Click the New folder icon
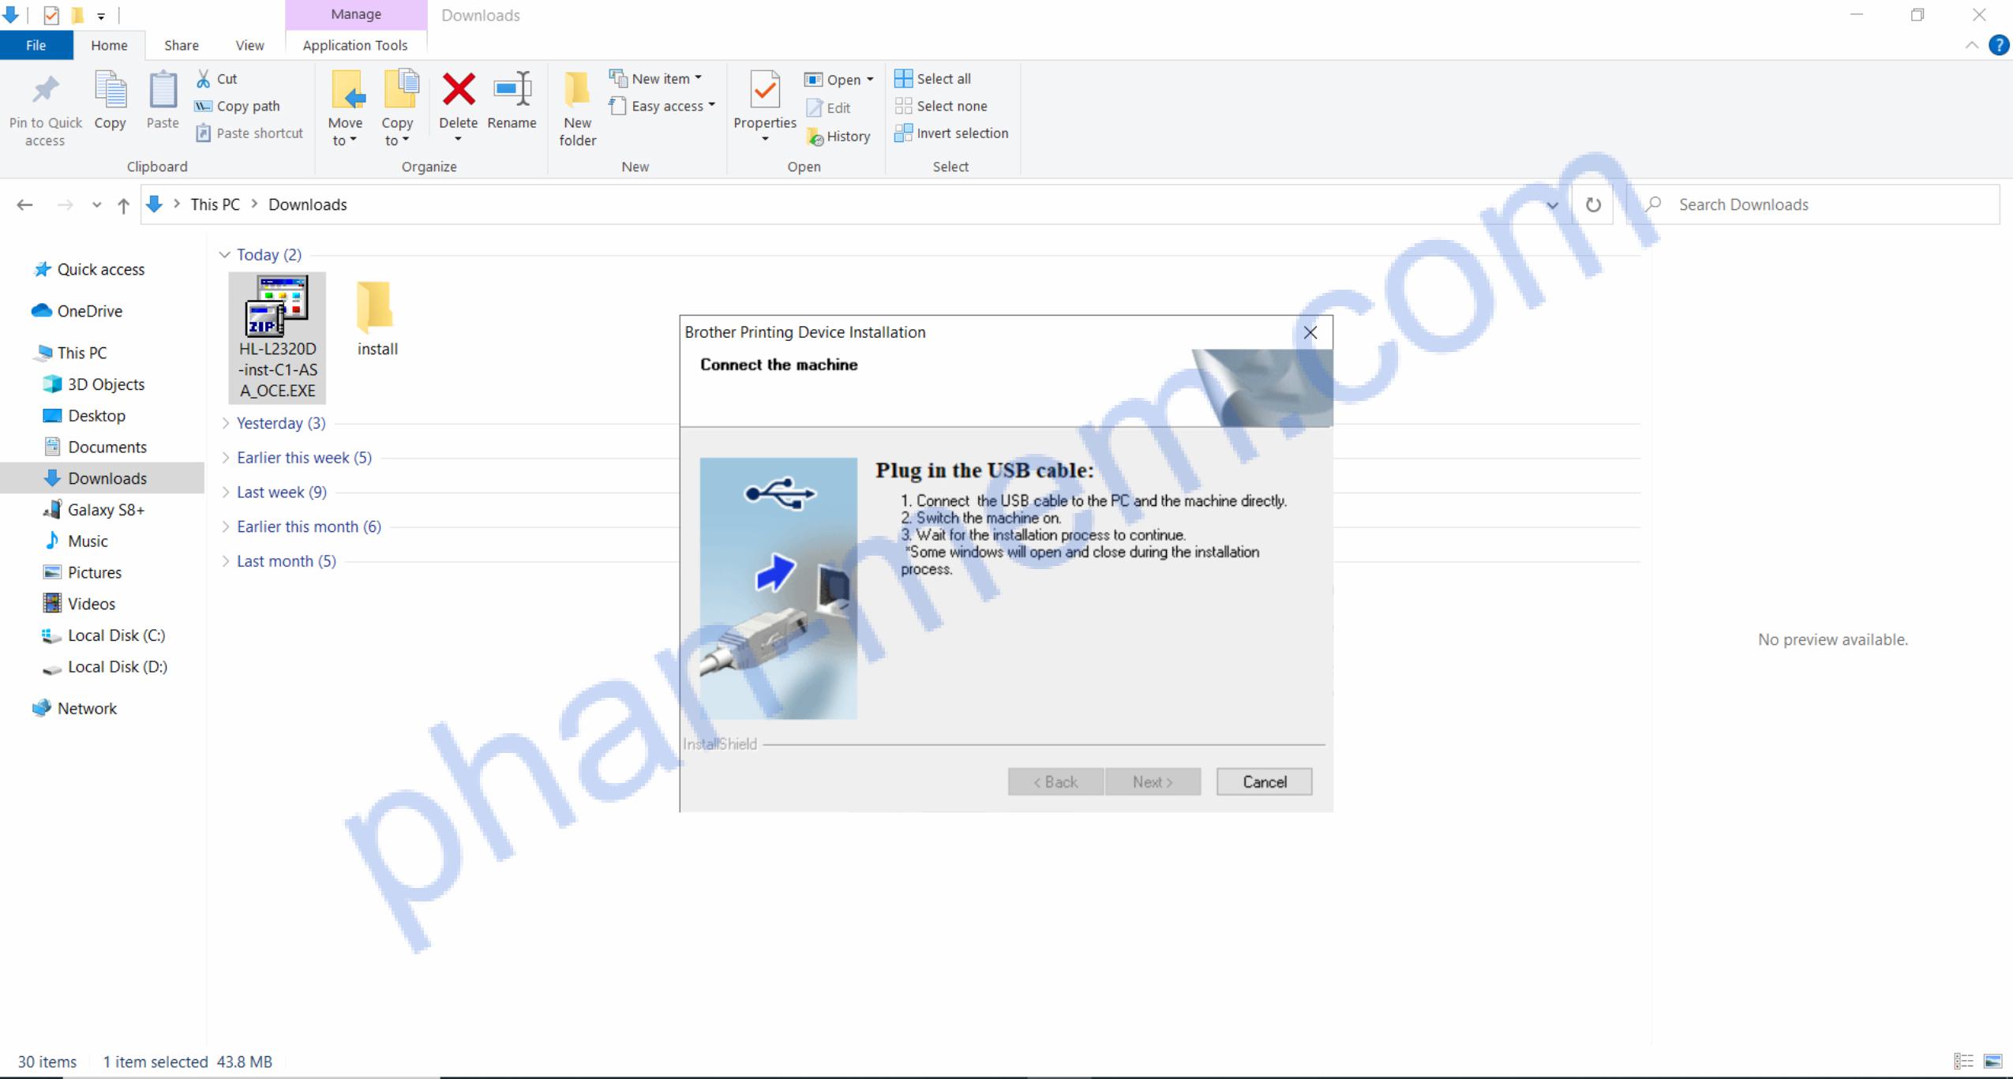This screenshot has width=2013, height=1079. (x=577, y=90)
